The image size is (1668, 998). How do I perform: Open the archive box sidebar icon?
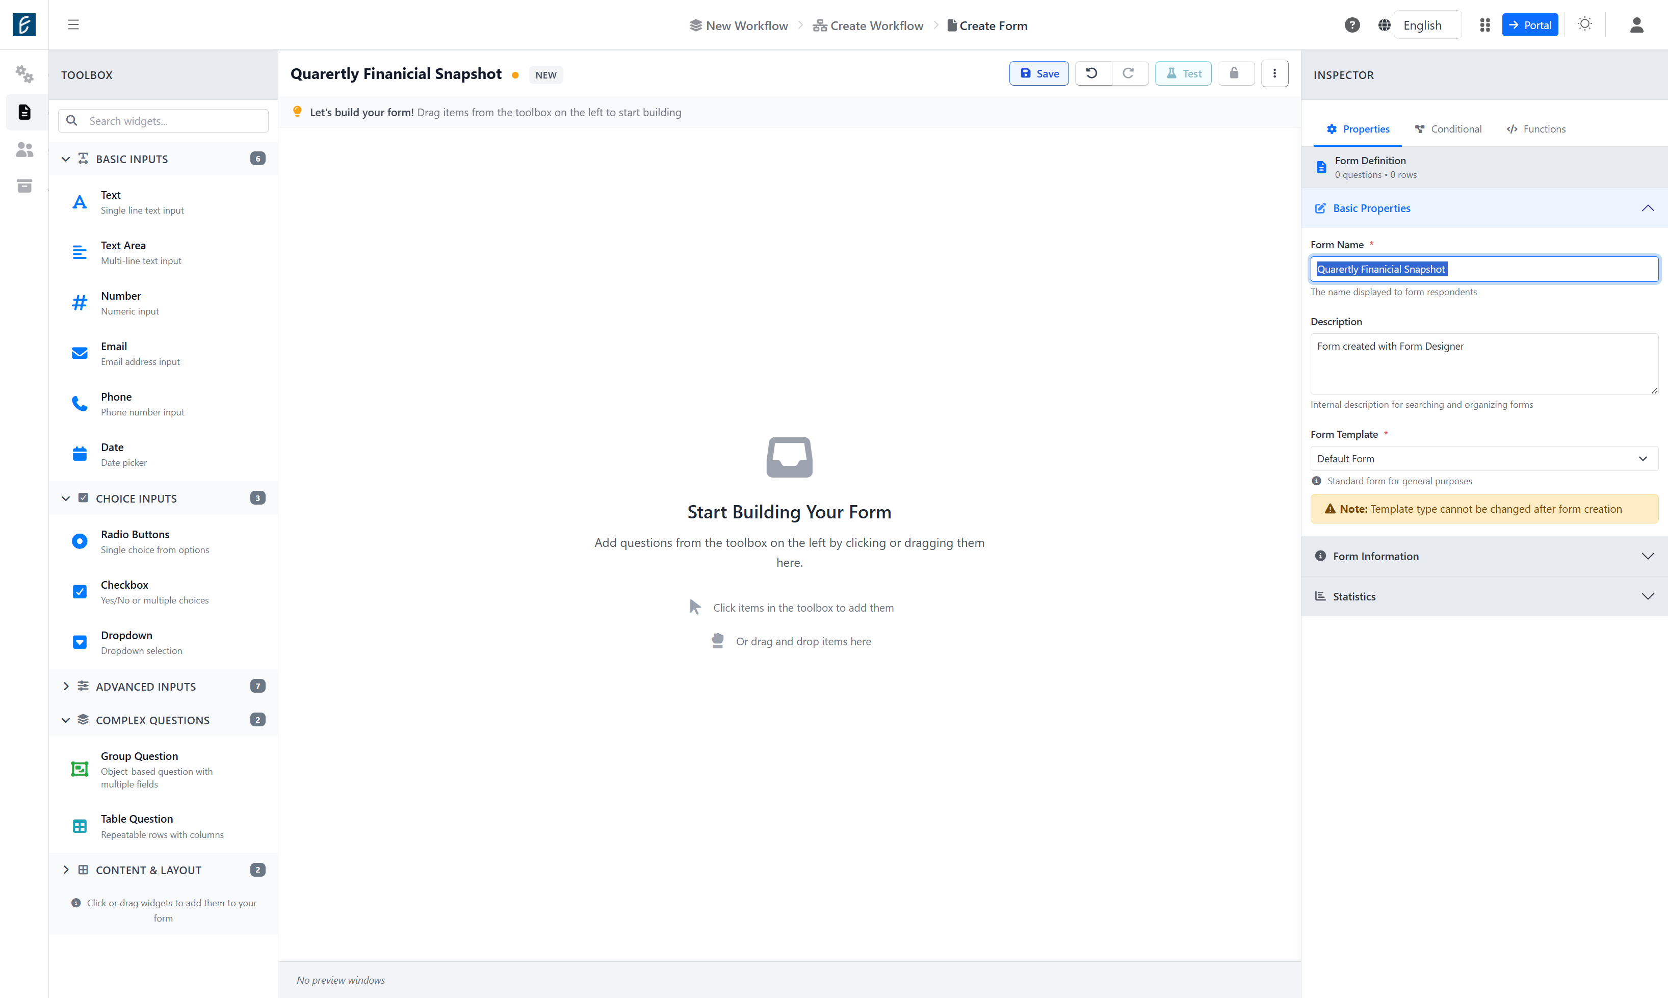point(24,186)
